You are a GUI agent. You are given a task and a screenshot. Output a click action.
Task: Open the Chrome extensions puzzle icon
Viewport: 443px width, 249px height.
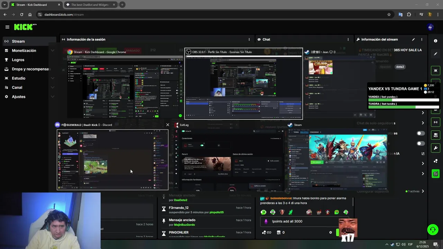point(409,15)
